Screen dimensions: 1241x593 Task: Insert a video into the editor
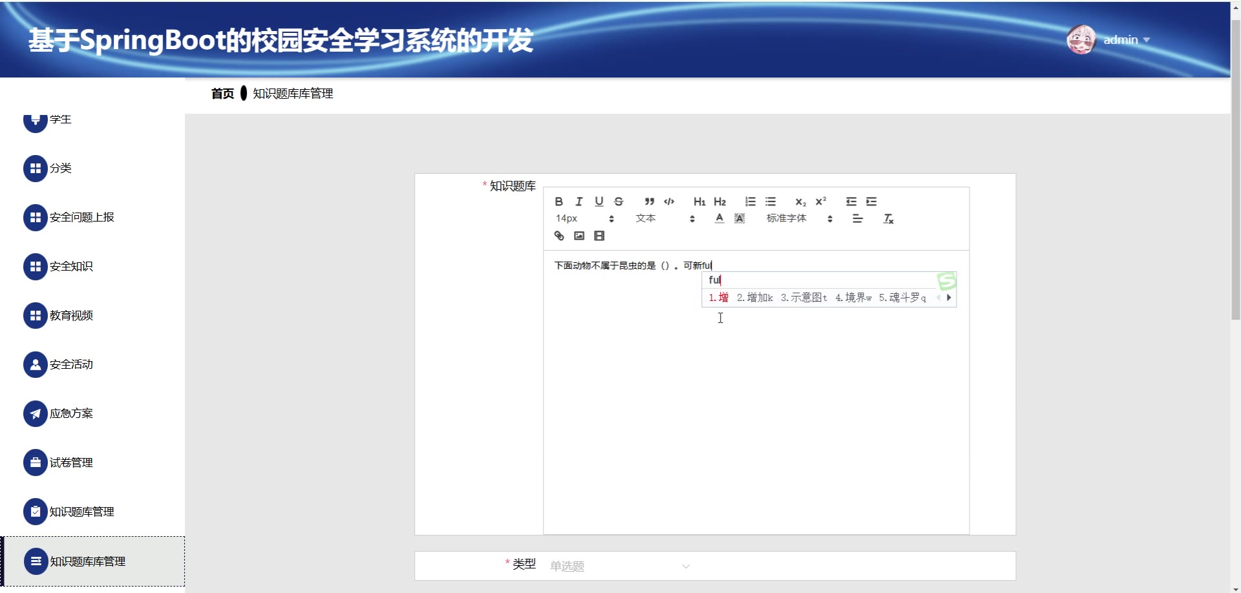[x=599, y=236]
